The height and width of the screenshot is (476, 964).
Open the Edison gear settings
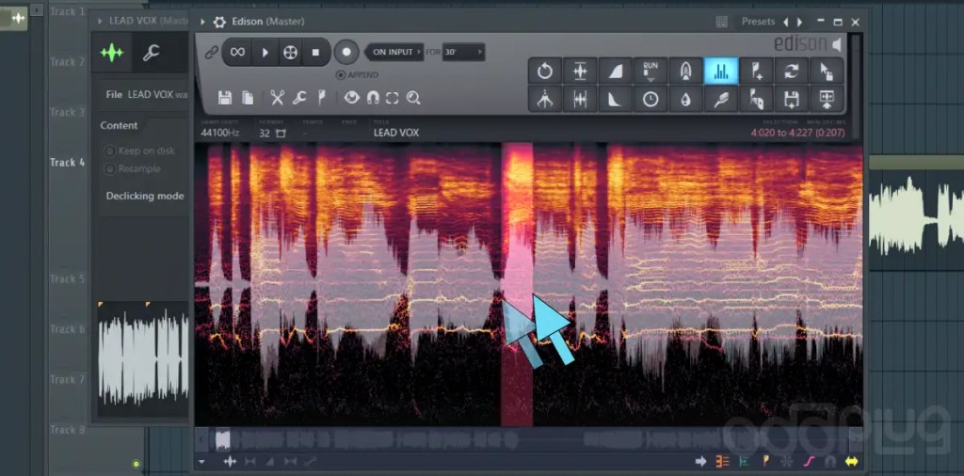(219, 23)
